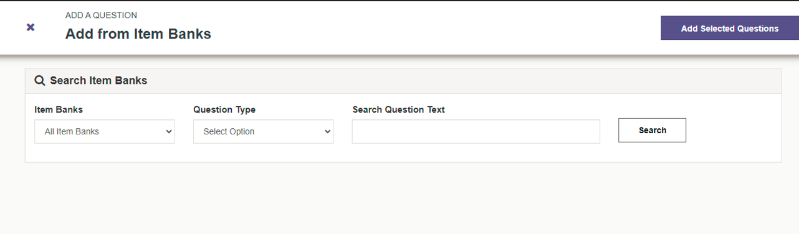Click the Search Question Text label
Screen dimensions: 799x234
click(x=399, y=110)
